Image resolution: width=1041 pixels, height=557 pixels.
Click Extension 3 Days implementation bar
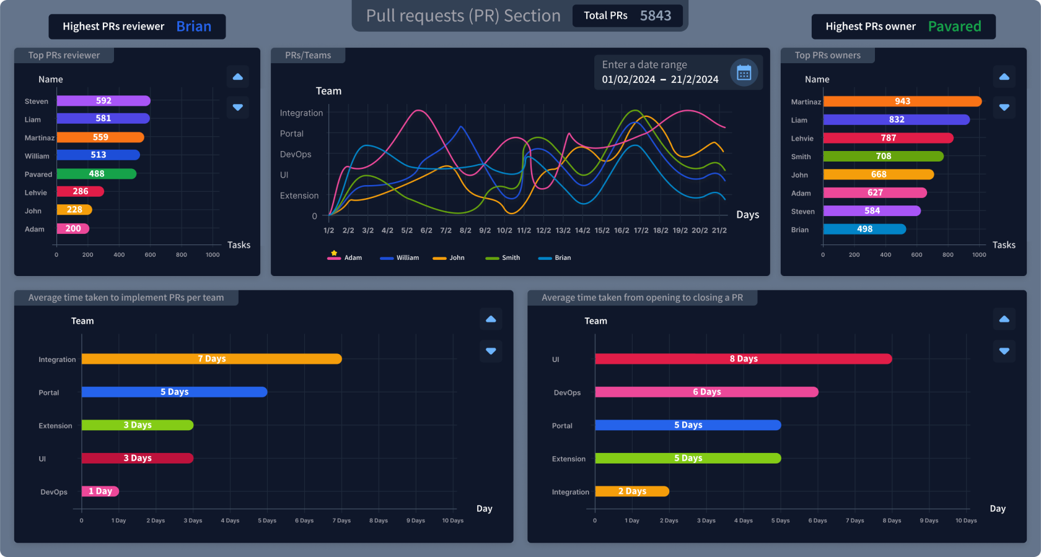(x=138, y=425)
